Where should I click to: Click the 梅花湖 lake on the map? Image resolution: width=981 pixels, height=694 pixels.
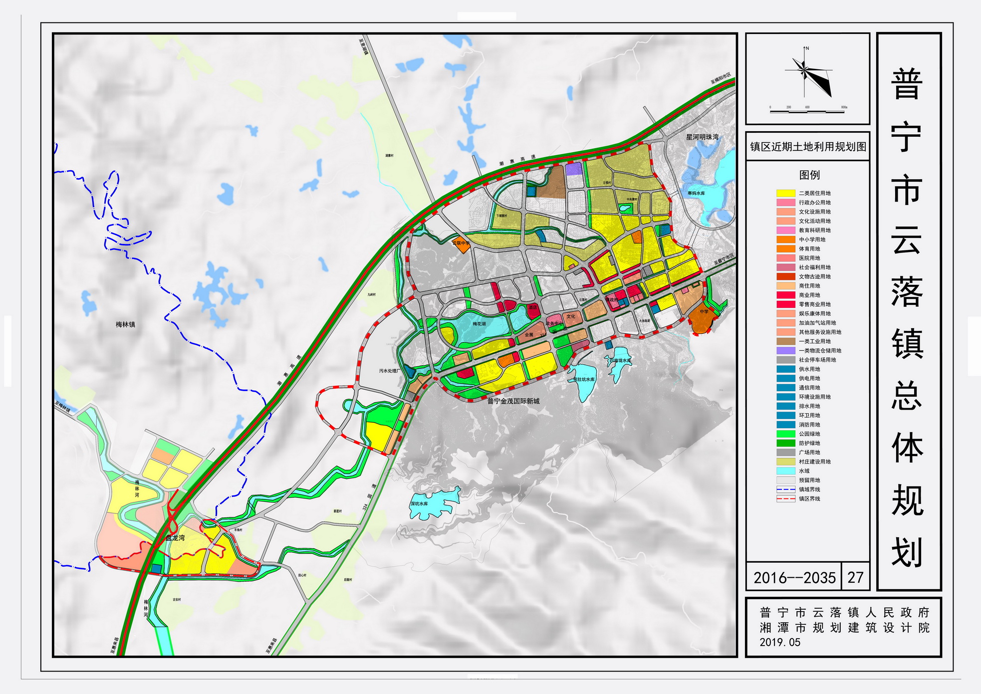(x=479, y=324)
